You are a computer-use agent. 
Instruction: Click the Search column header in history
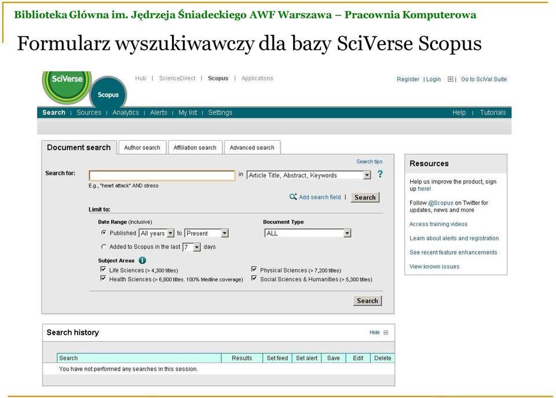coord(139,358)
